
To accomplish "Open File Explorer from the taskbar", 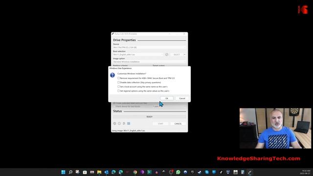I will pyautogui.click(x=99, y=172).
